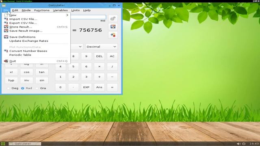Select Update Exchange Rates
The image size is (260, 146).
[36, 41]
